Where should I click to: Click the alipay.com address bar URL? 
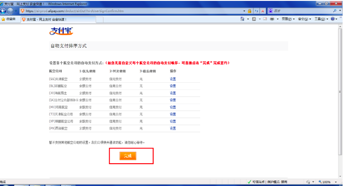coord(75,11)
